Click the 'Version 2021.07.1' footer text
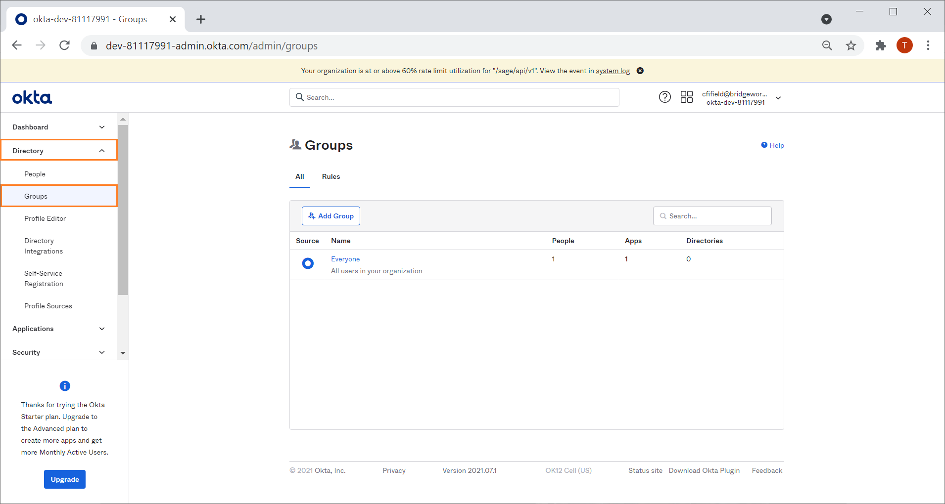945x504 pixels. 470,470
